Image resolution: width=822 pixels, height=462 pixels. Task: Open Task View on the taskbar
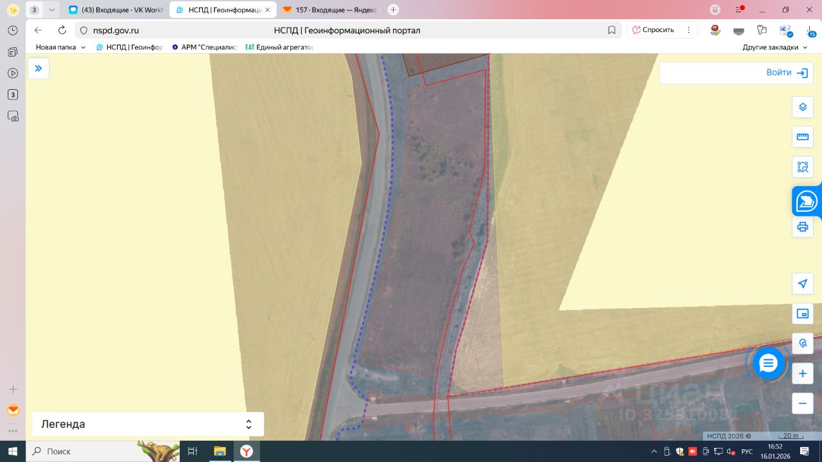(x=192, y=451)
